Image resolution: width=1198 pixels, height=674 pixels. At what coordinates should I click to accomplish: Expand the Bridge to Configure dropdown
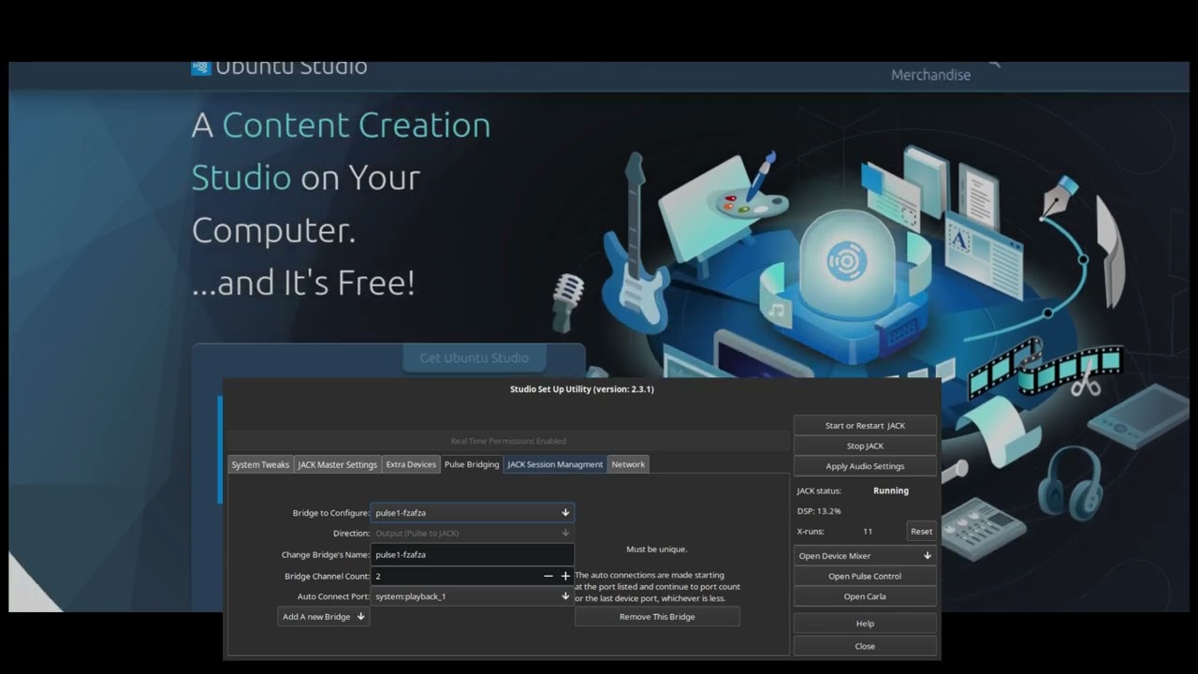[x=473, y=513]
